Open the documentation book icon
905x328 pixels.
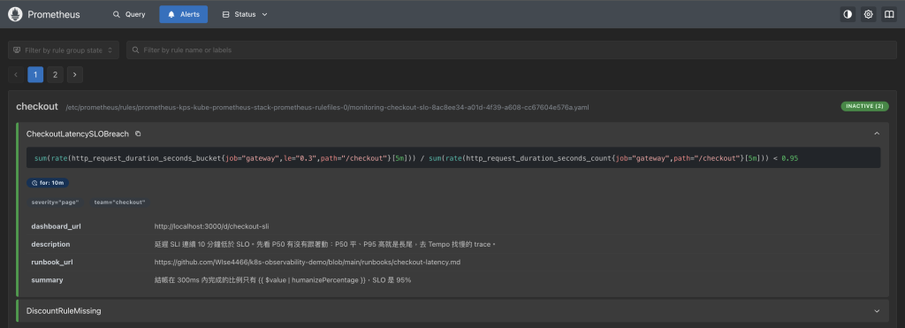(889, 14)
